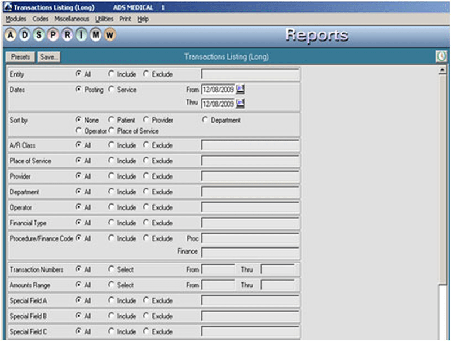Viewport: 451px width, 341px height.
Task: Open the Utilities menu
Action: point(104,19)
